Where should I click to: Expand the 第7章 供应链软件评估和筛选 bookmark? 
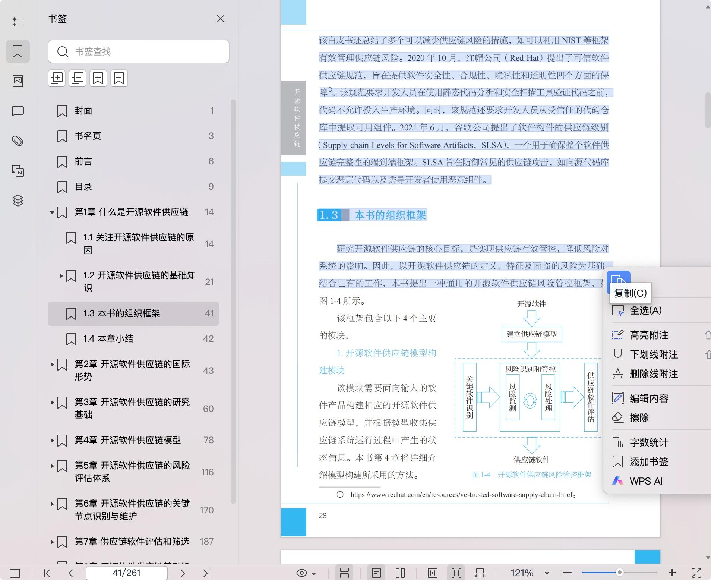tap(52, 542)
